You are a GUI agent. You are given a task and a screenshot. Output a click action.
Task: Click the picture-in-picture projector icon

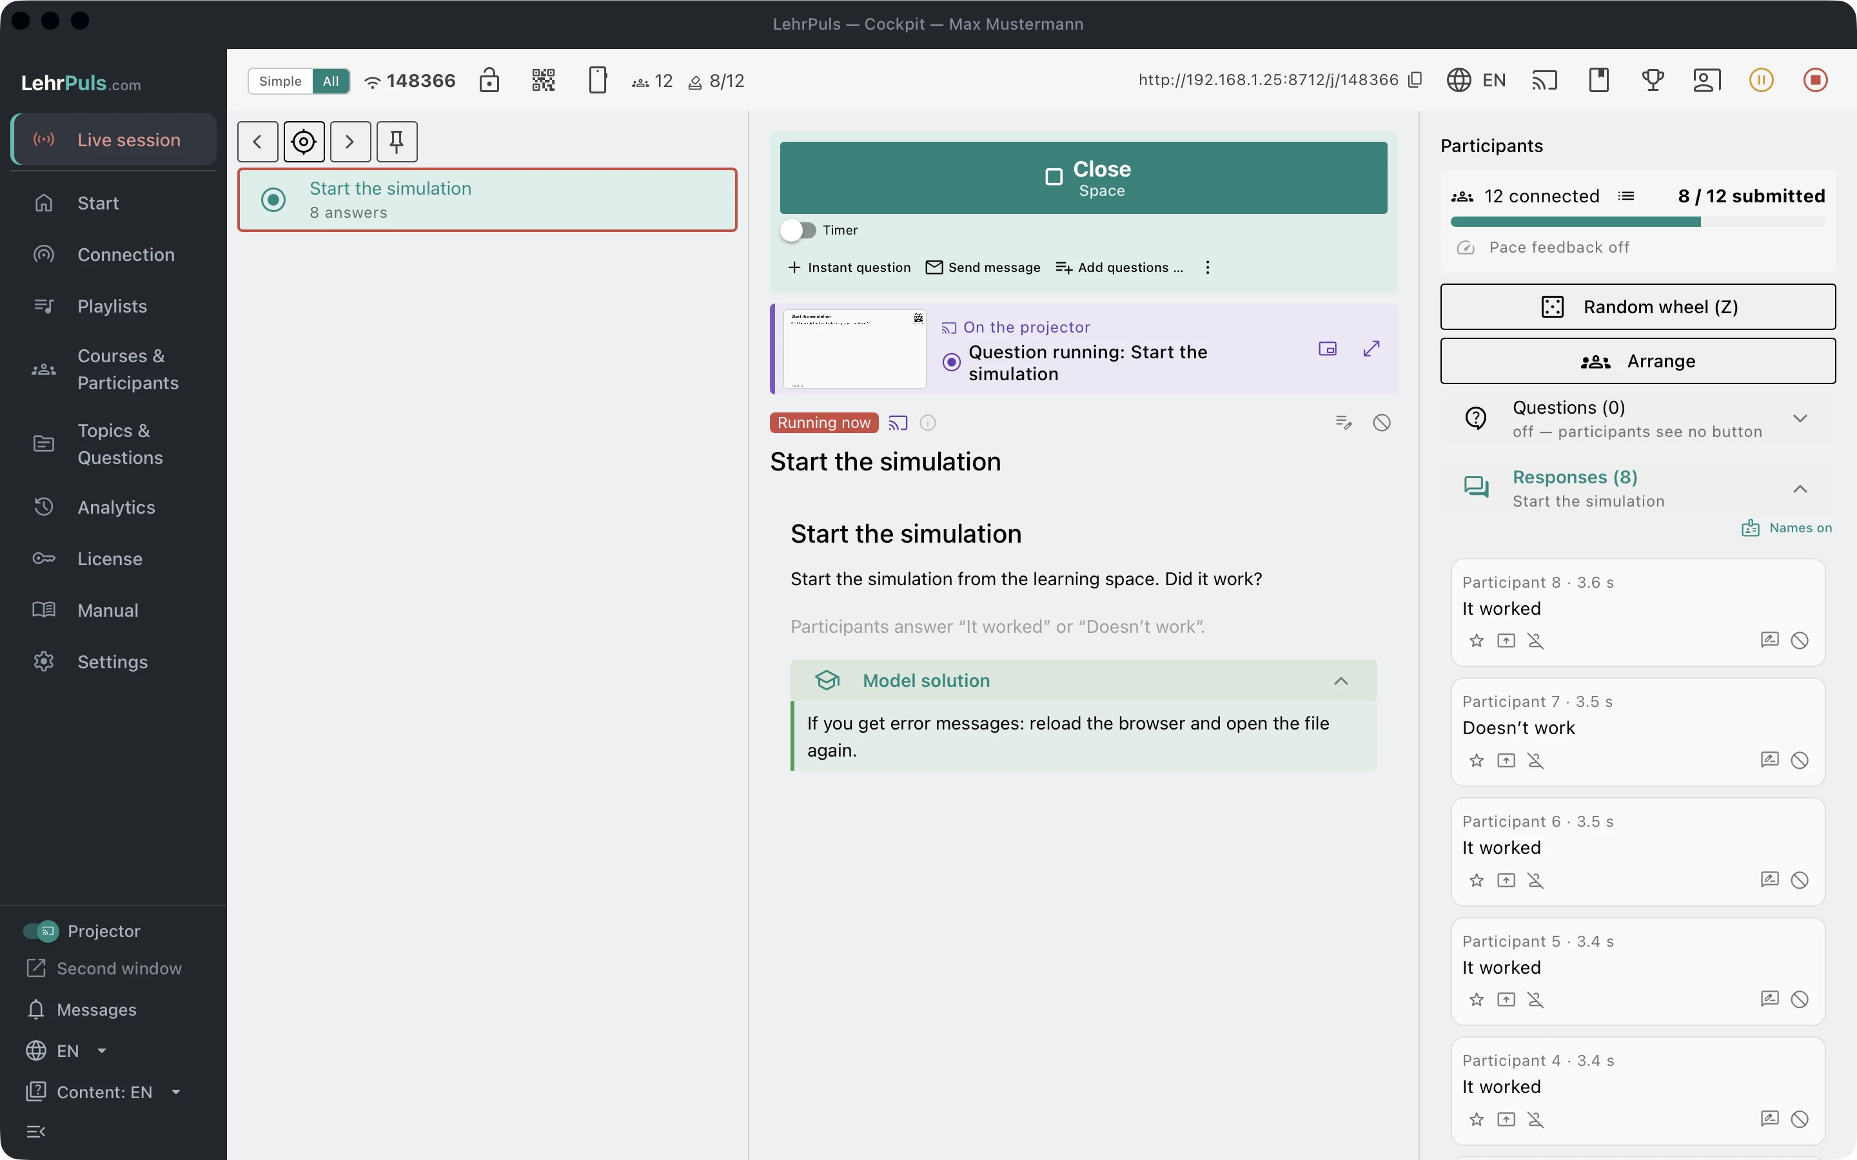pyautogui.click(x=1328, y=349)
